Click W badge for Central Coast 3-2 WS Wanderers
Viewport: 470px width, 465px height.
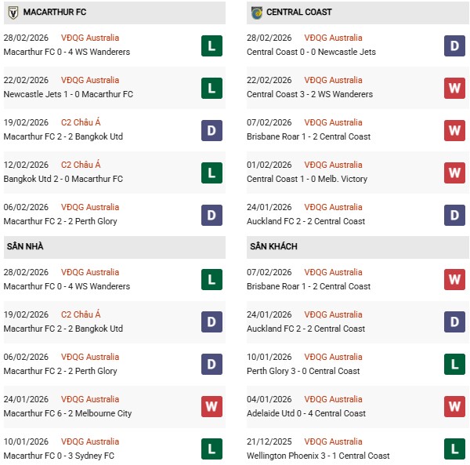tap(454, 88)
